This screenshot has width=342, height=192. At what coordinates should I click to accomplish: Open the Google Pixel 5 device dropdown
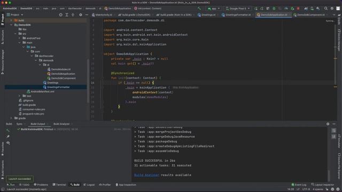[237, 9]
